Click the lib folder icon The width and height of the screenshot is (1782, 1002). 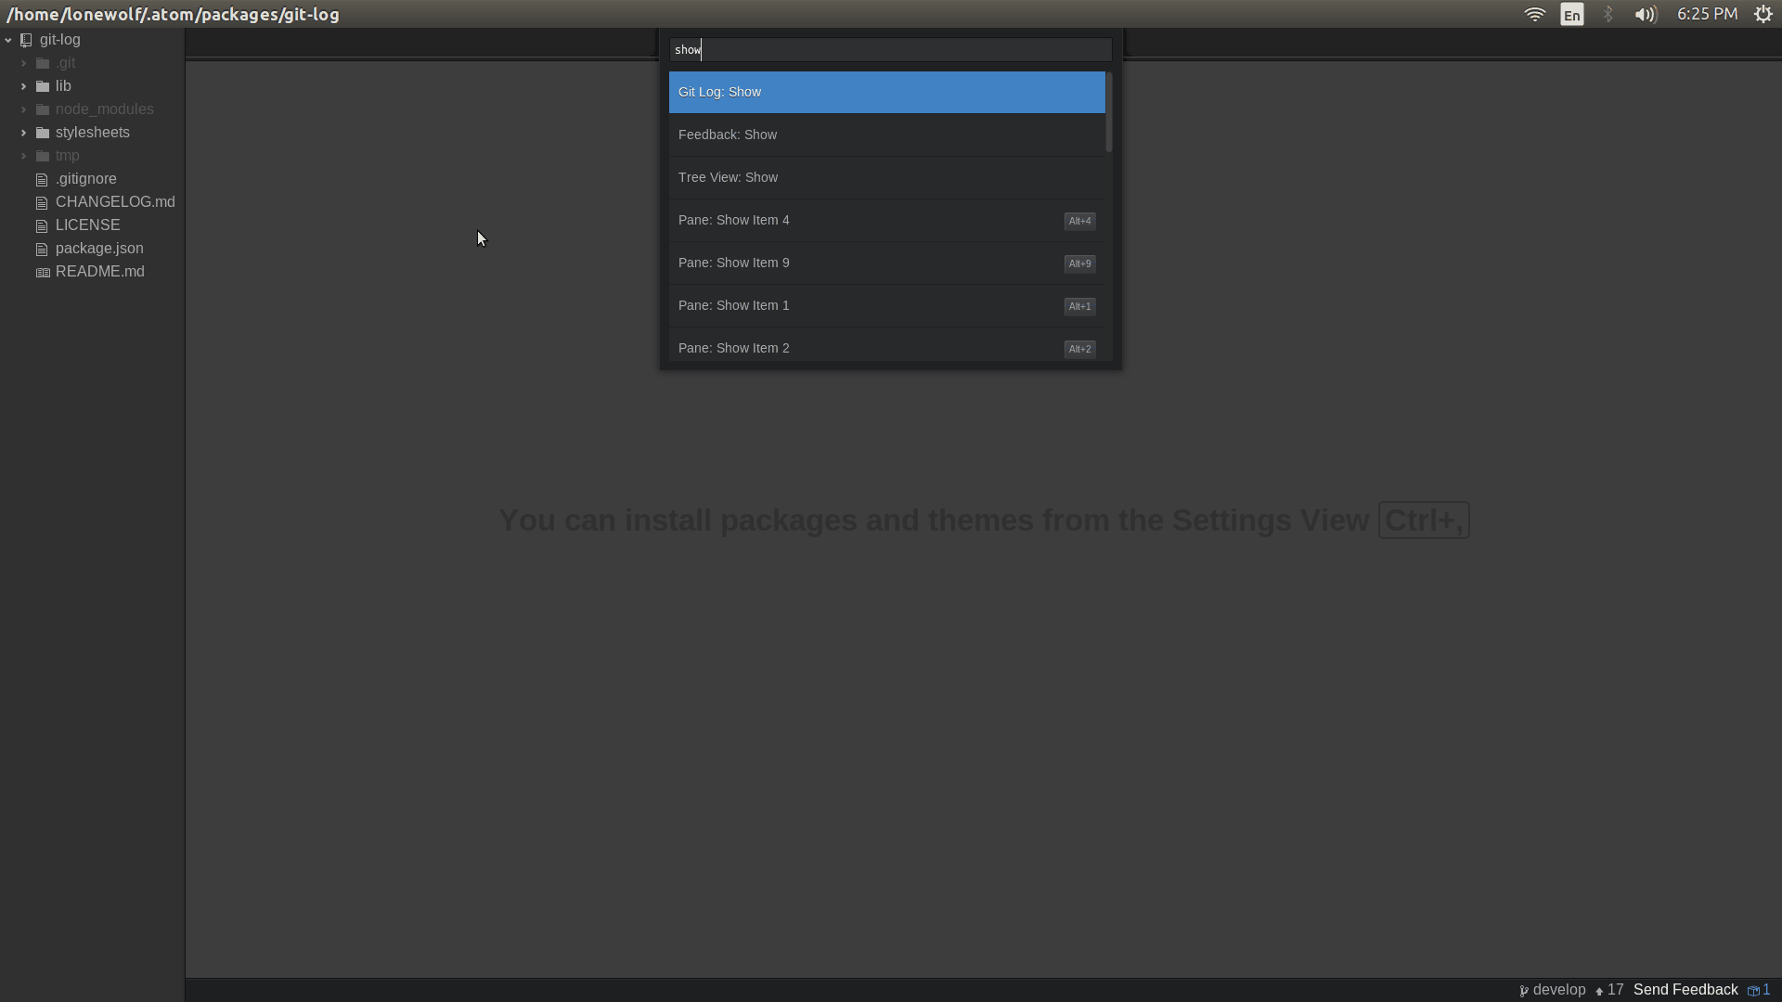point(43,86)
